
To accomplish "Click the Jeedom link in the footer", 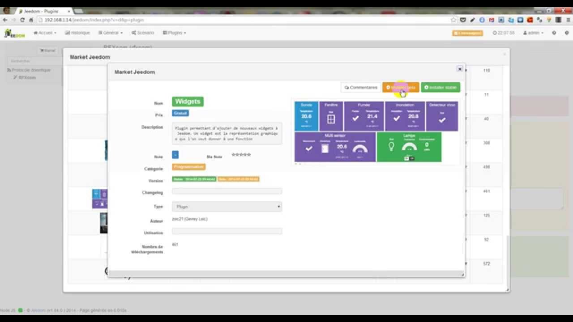I will click(x=38, y=310).
